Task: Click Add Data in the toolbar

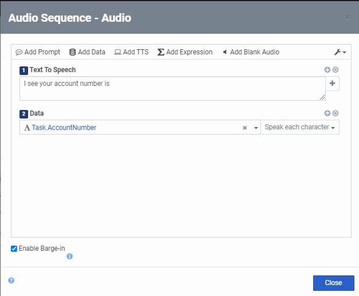Action: point(87,52)
